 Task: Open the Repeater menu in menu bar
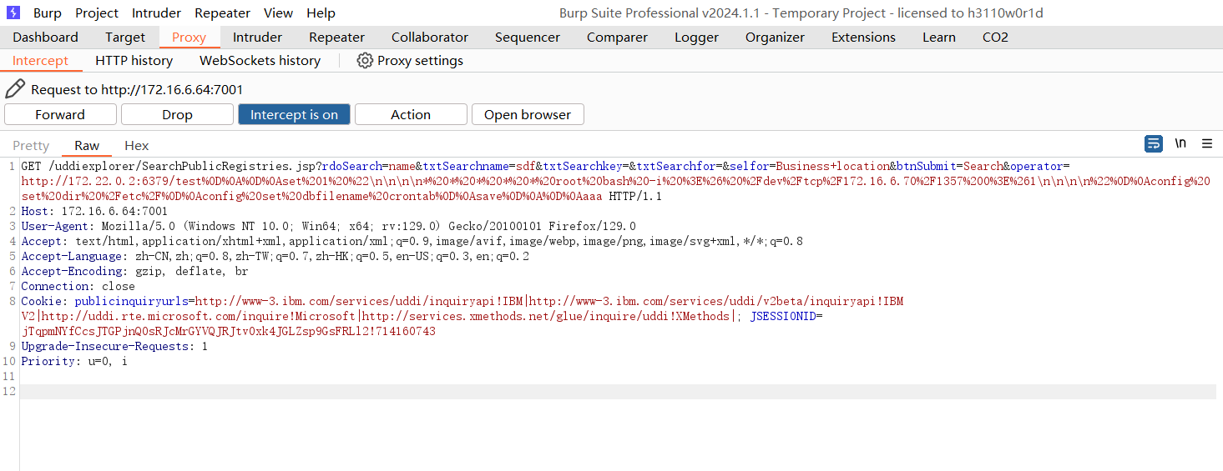[223, 13]
